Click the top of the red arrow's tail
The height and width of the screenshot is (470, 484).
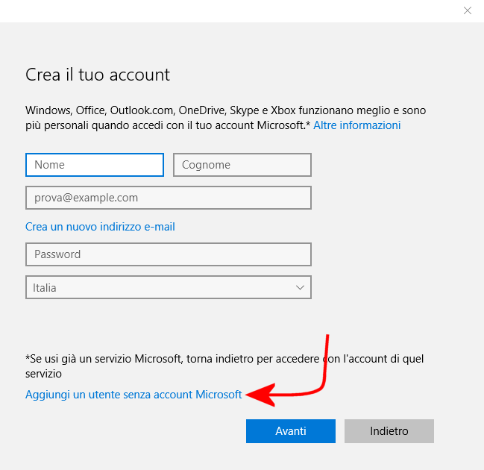click(327, 338)
